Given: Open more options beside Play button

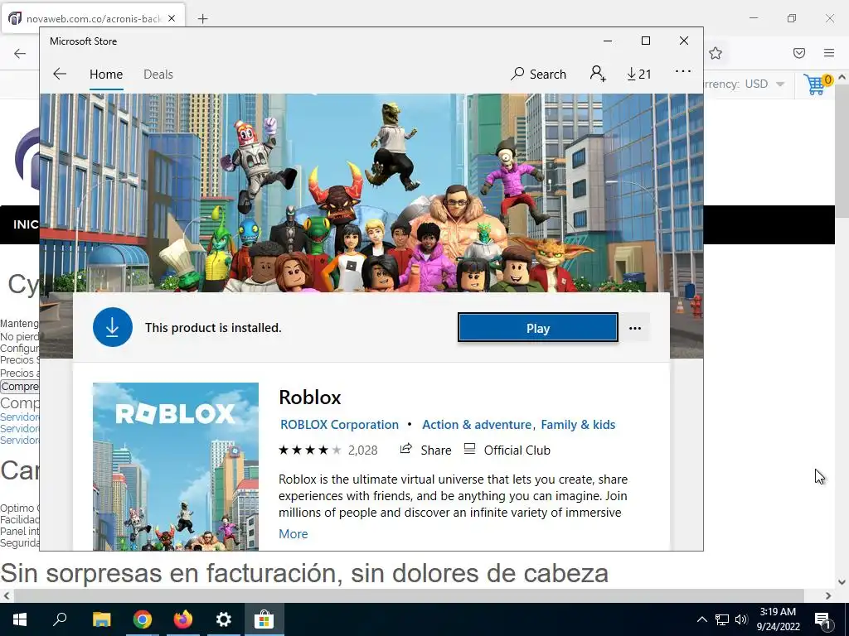Looking at the screenshot, I should pyautogui.click(x=635, y=328).
